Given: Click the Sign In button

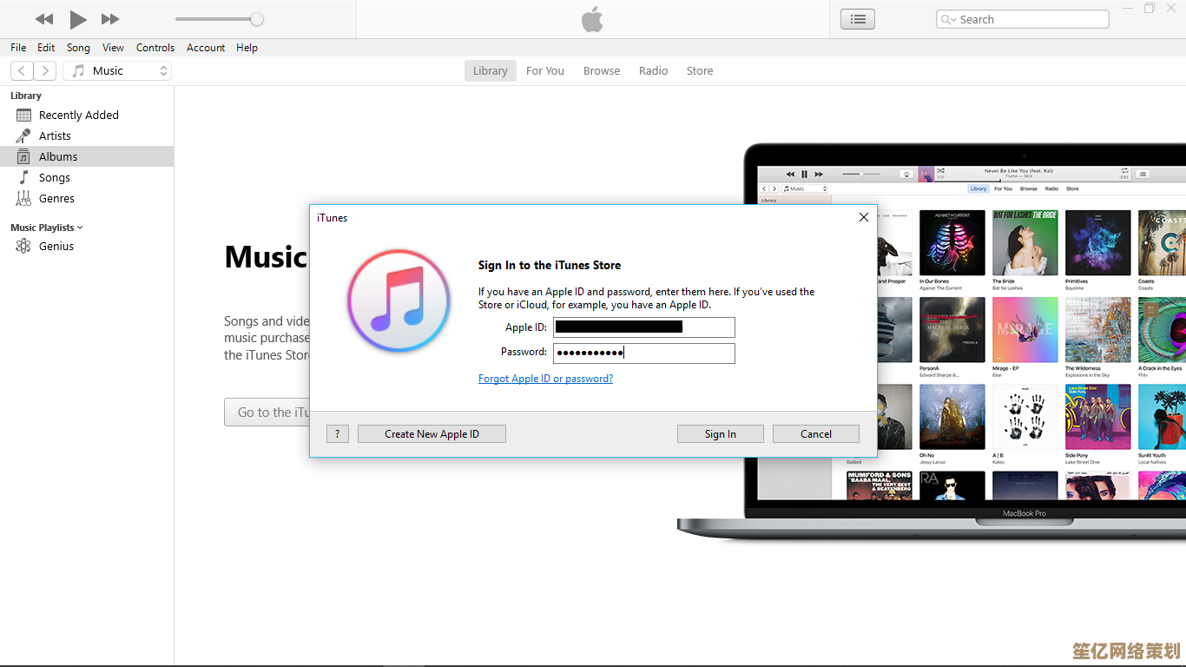Looking at the screenshot, I should [x=720, y=434].
